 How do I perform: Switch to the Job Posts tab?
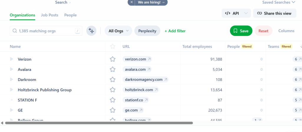click(50, 15)
